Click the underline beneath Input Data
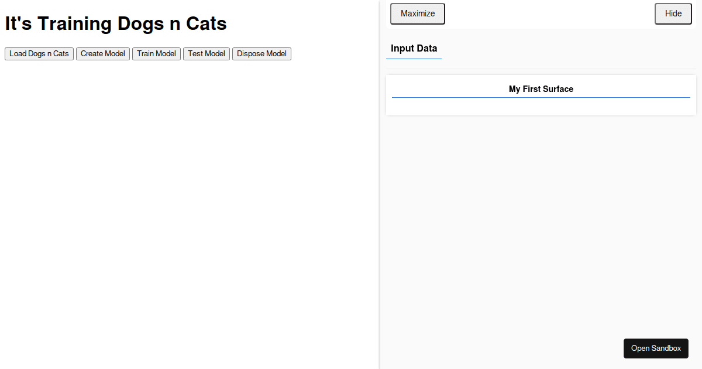This screenshot has width=702, height=369. [x=414, y=59]
